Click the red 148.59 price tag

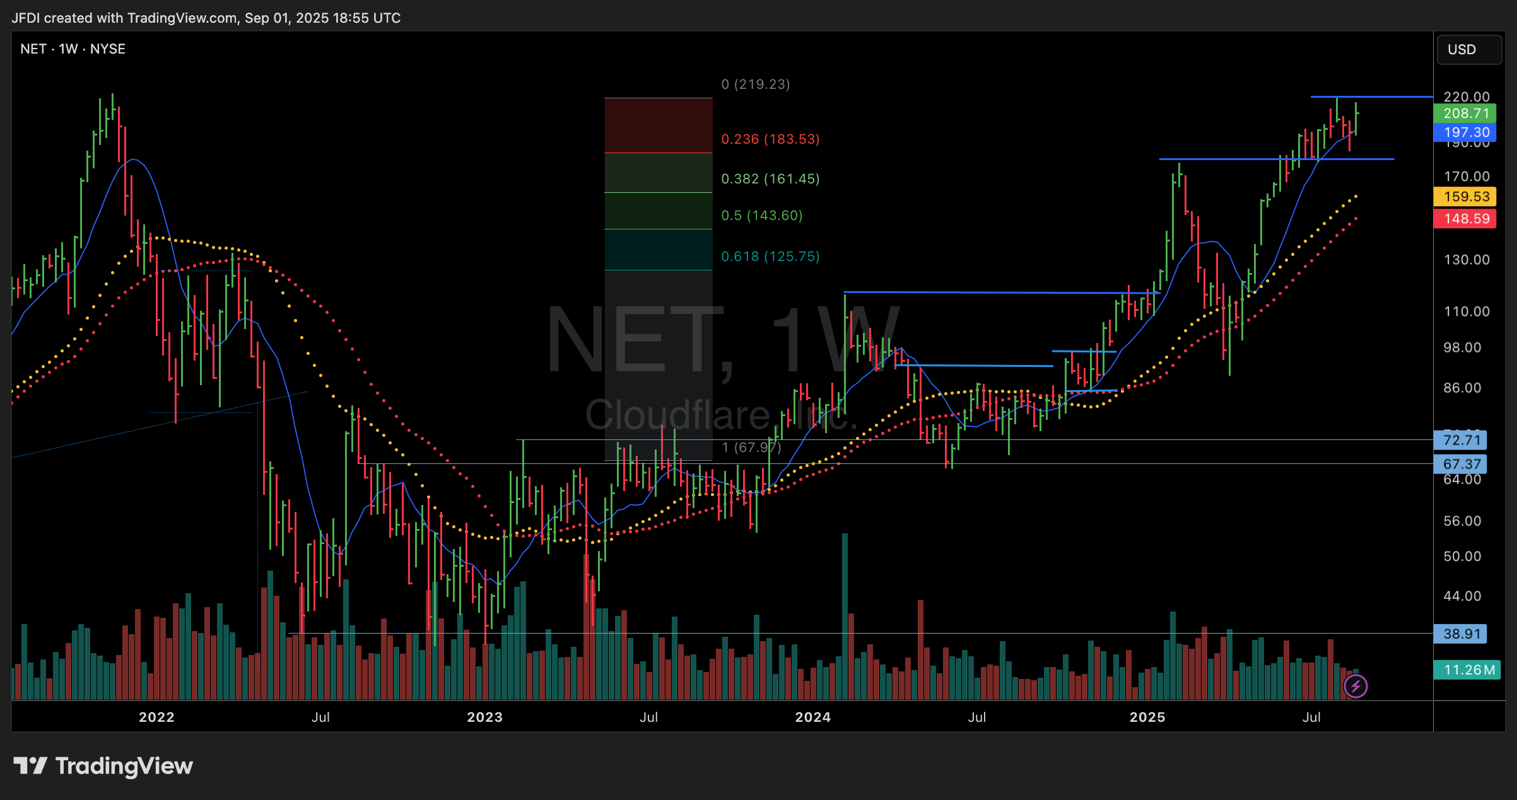(1465, 219)
